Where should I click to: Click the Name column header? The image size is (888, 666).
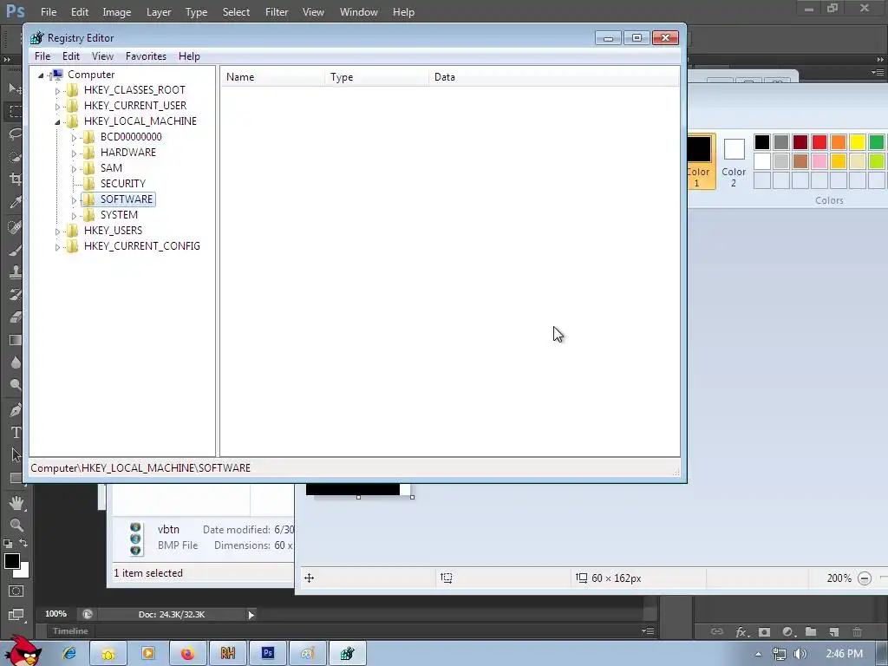point(272,77)
